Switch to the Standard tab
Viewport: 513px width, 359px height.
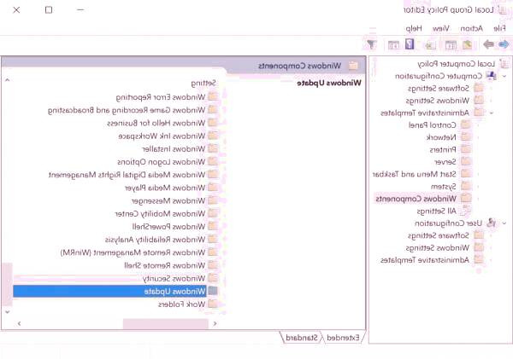click(x=303, y=338)
